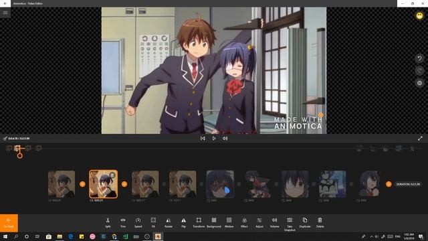This screenshot has width=428, height=241.
Task: Play the video preview
Action: pos(214,139)
